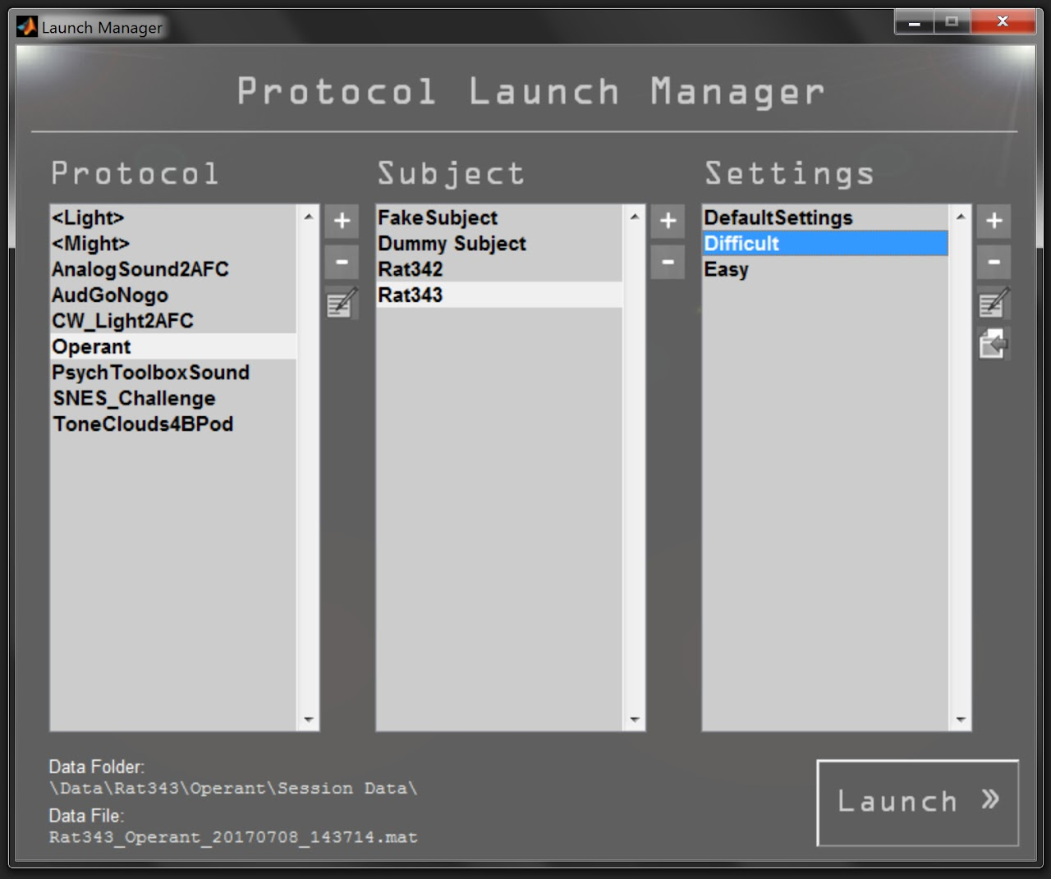The height and width of the screenshot is (879, 1051).
Task: Select the PsychToolboxSound protocol
Action: coord(173,373)
